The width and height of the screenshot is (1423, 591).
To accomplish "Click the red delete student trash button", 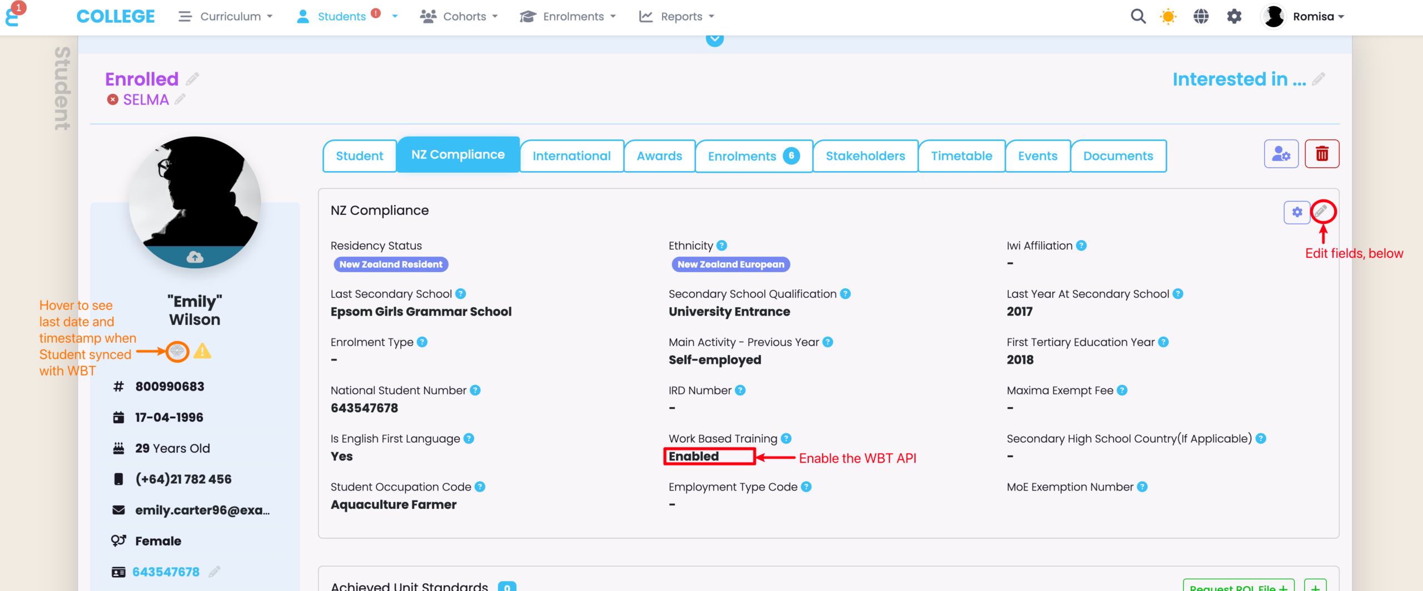I will coord(1322,154).
